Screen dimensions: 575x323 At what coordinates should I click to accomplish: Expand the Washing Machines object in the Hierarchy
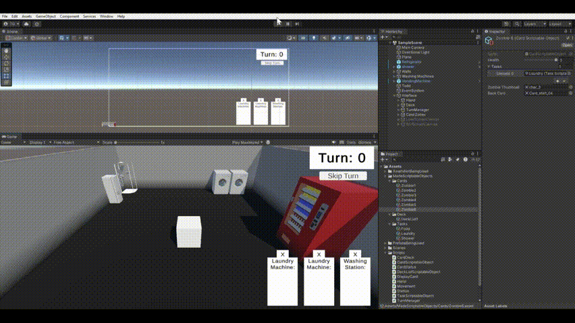394,77
